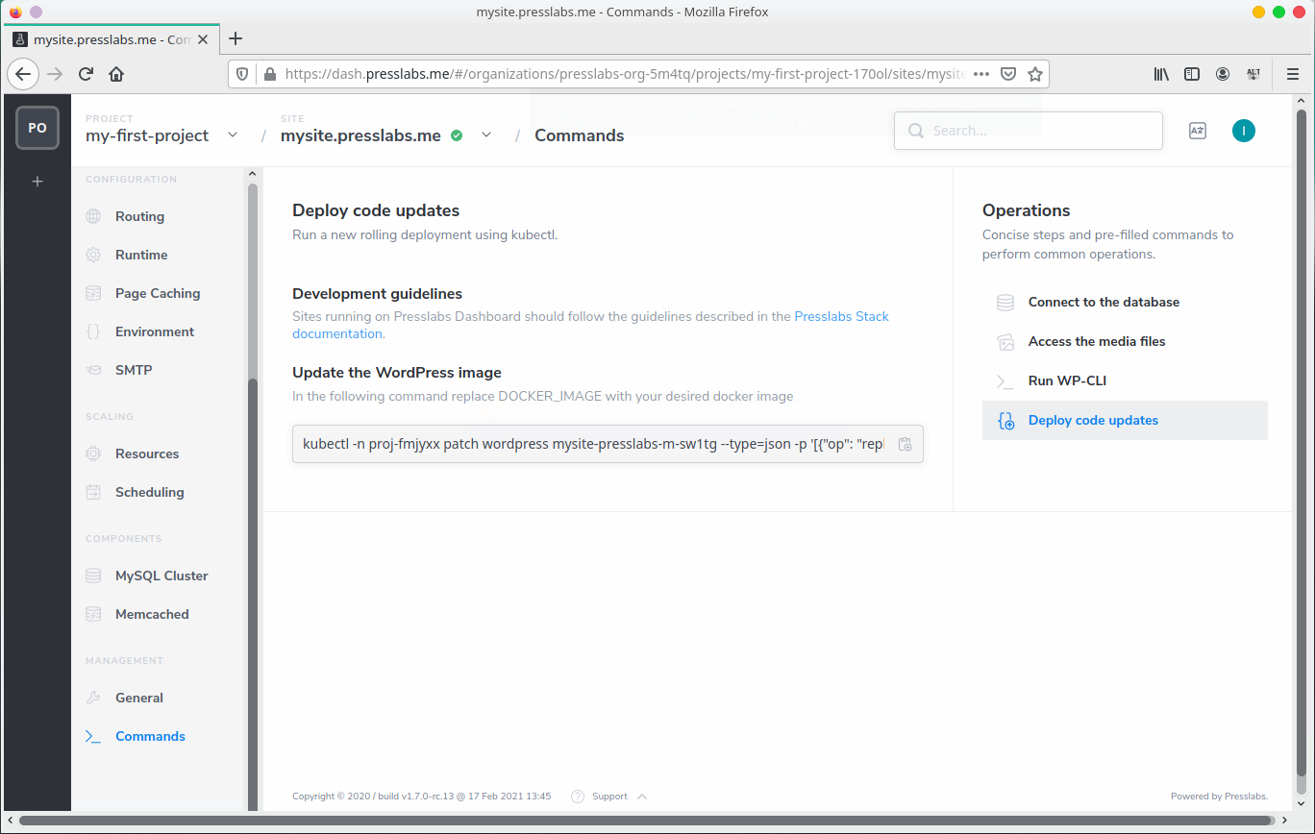
Task: Click the Memcached icon
Action: [x=93, y=614]
